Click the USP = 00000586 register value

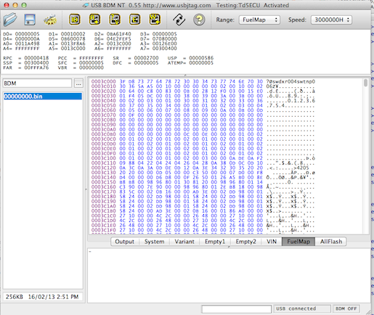[190, 58]
